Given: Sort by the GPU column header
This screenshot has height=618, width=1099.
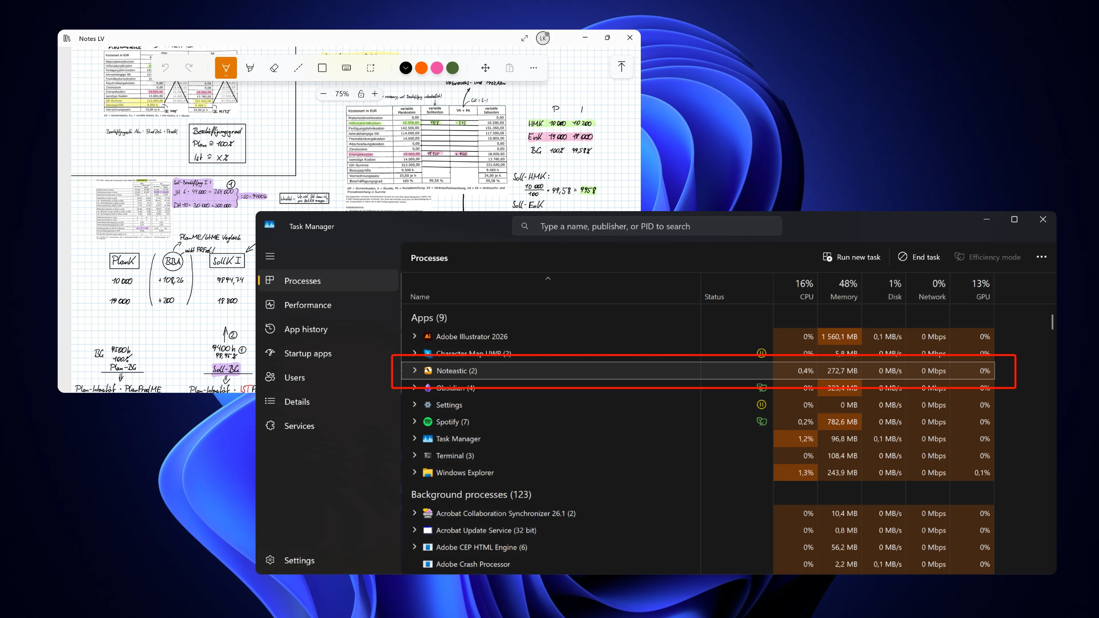Looking at the screenshot, I should point(972,289).
